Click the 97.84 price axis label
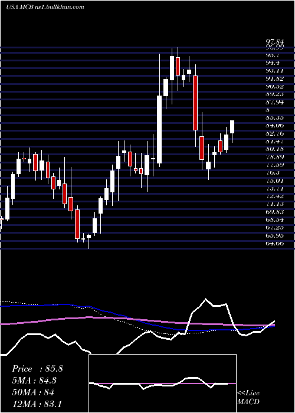The image size is (295, 413). (x=276, y=42)
